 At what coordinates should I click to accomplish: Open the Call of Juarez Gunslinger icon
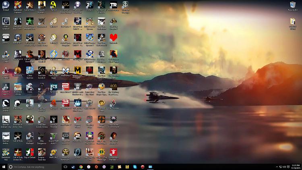pos(30,56)
